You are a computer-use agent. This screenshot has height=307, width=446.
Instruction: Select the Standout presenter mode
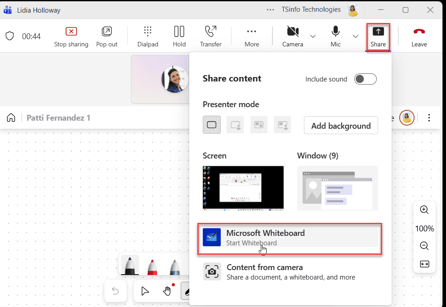[x=235, y=125]
